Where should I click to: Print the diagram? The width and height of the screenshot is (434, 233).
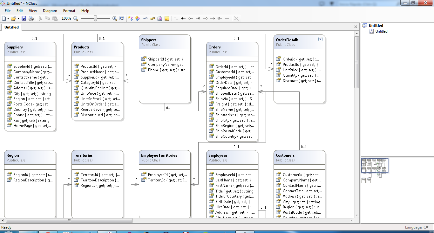click(31, 18)
